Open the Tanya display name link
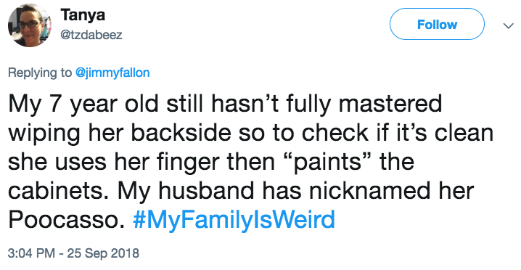The width and height of the screenshot is (521, 270). 83,15
